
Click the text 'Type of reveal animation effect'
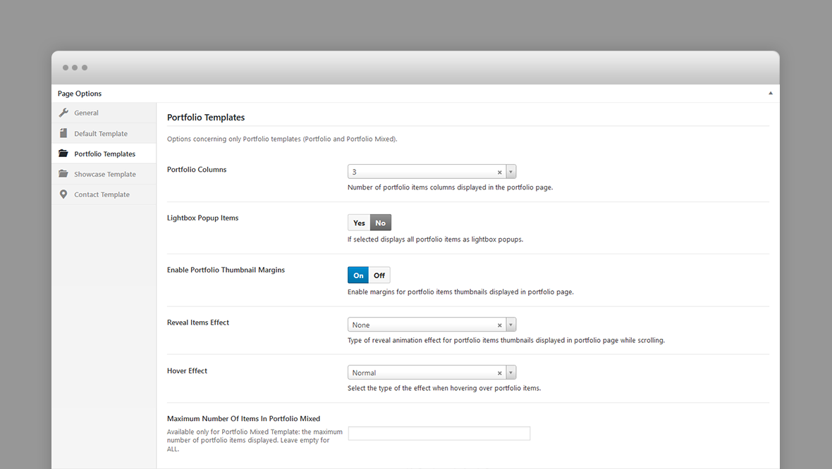coord(506,340)
